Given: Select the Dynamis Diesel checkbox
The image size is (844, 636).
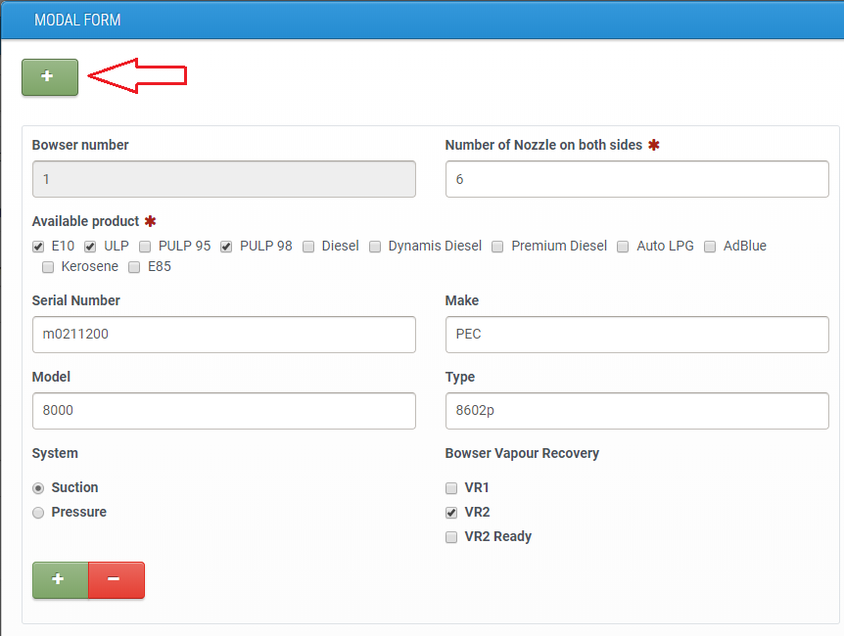Looking at the screenshot, I should [375, 247].
